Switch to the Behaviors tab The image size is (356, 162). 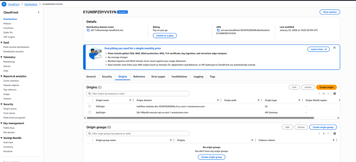(139, 77)
